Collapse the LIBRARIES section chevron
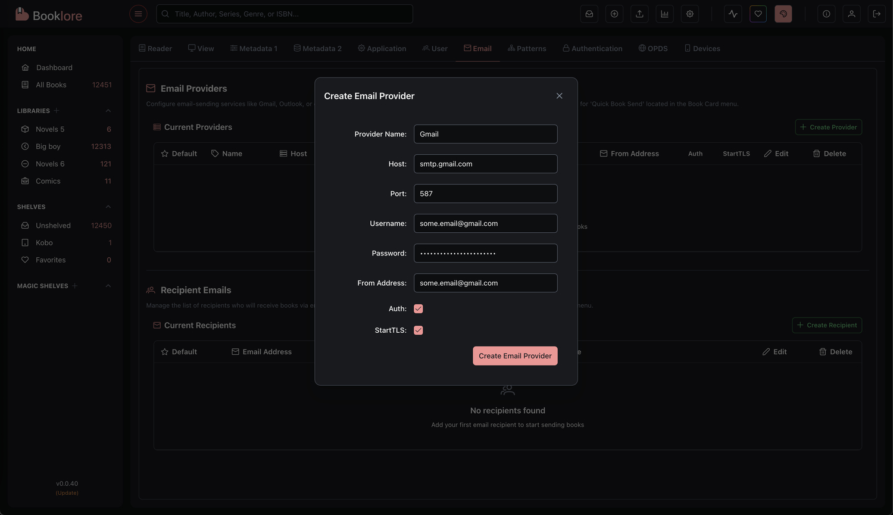893x515 pixels. click(x=108, y=110)
